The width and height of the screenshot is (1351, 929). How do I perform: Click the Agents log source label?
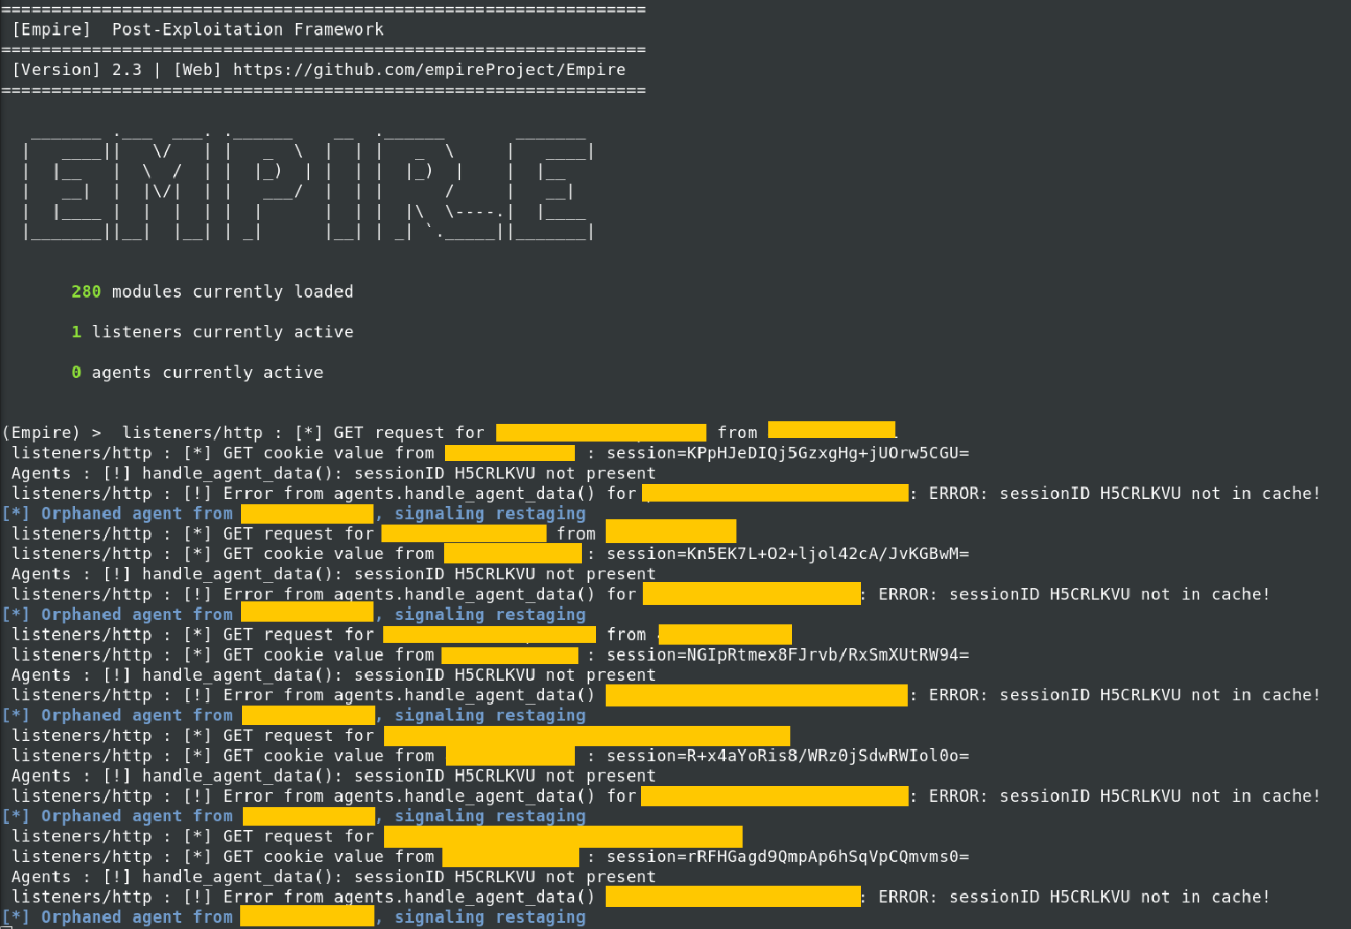pos(41,472)
